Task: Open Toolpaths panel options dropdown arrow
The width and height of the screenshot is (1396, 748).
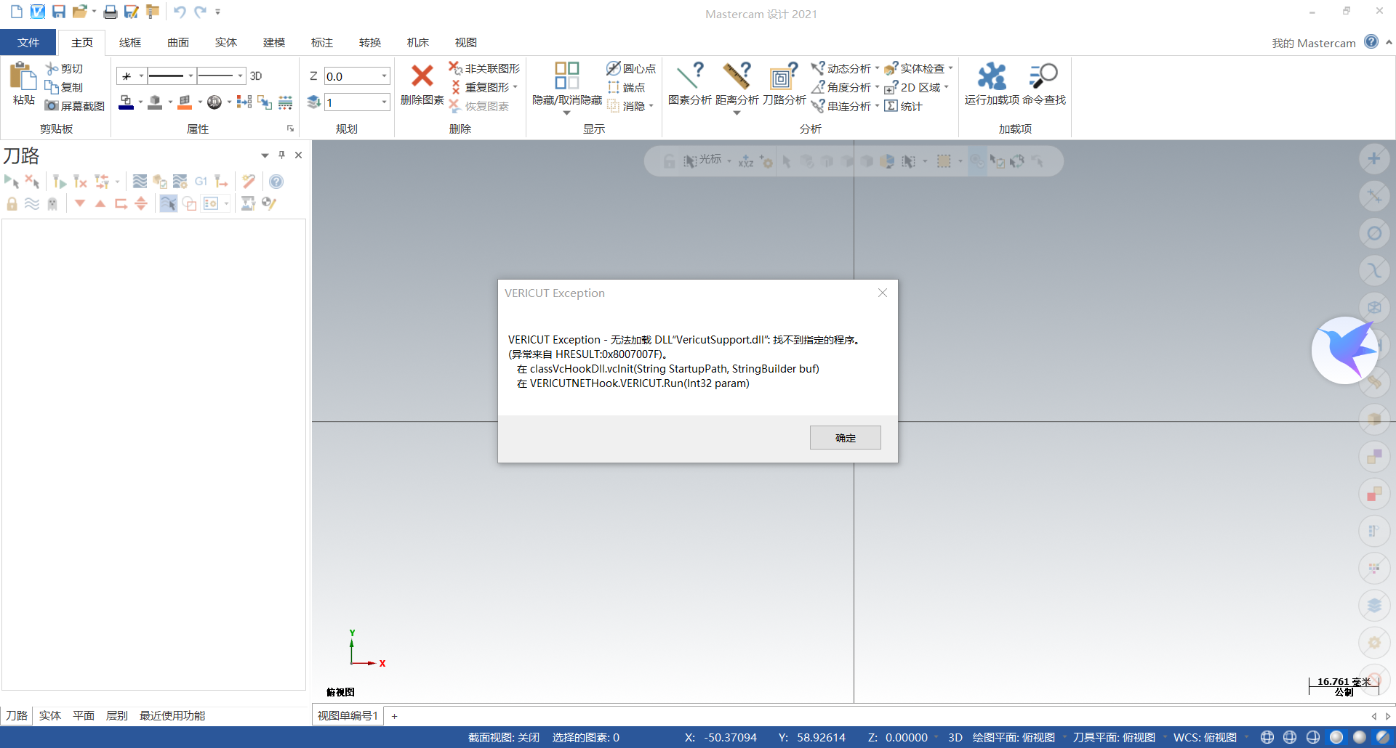Action: 265,155
